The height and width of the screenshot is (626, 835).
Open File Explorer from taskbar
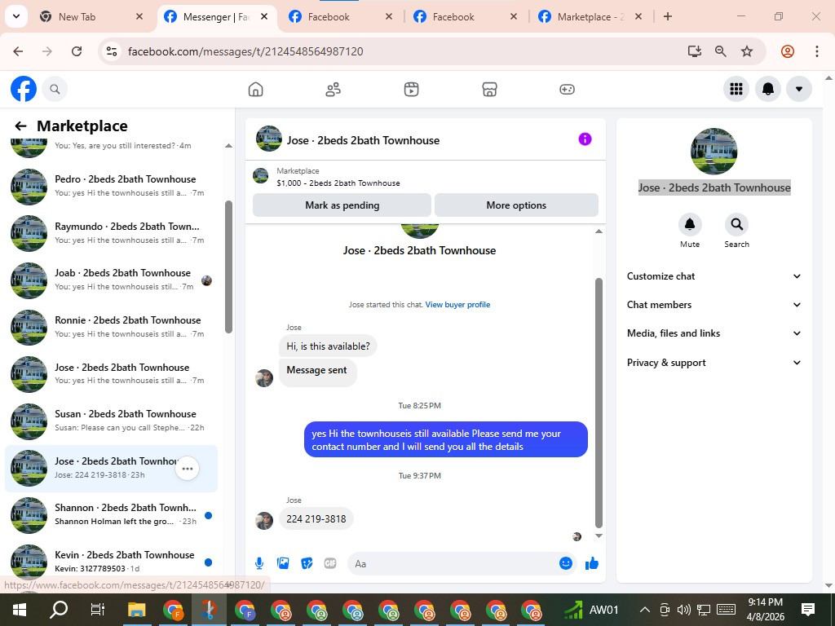[x=136, y=610]
